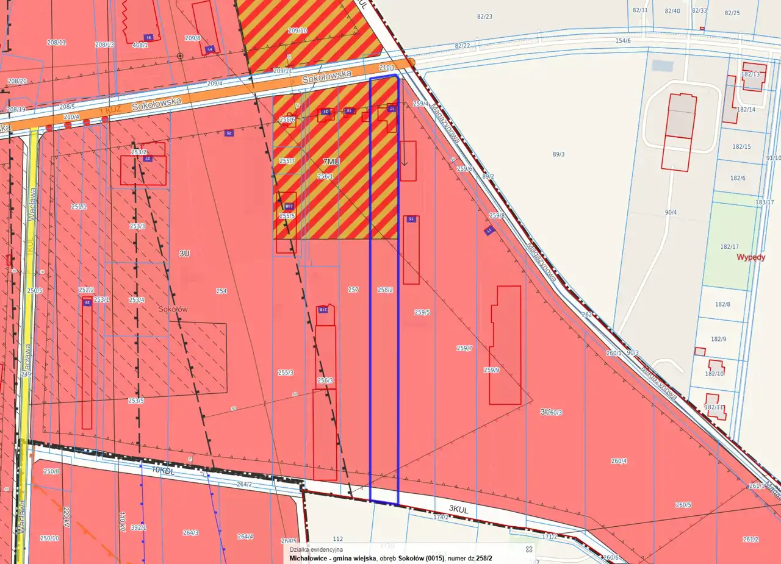
Task: Close the Działka ewidencyjna info popup
Action: coord(529,549)
